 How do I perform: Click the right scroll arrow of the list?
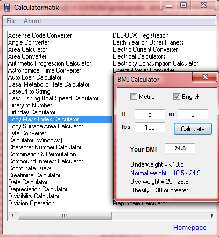coord(213,216)
